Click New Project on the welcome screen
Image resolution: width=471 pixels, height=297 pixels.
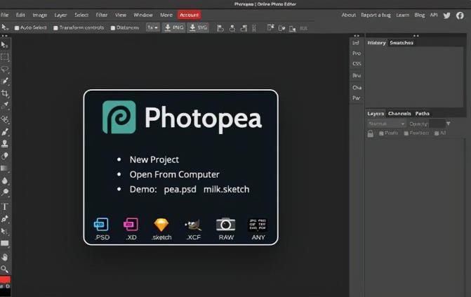[154, 159]
